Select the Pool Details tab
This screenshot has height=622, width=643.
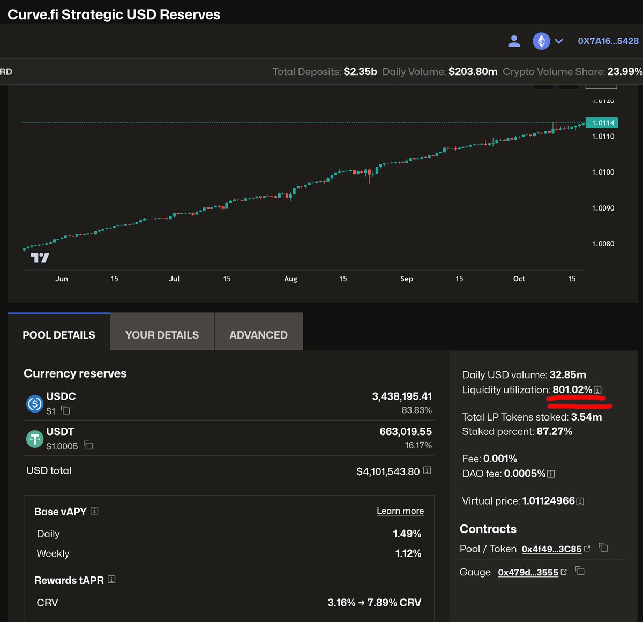coord(59,335)
